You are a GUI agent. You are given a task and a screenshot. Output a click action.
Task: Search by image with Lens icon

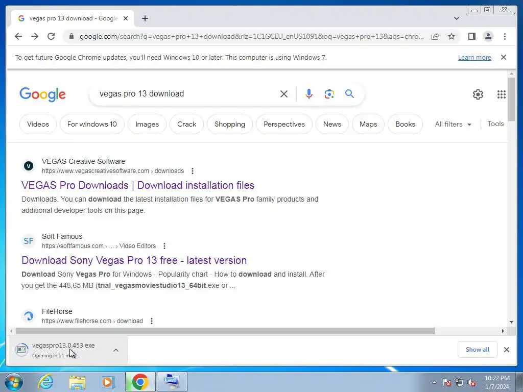point(329,94)
